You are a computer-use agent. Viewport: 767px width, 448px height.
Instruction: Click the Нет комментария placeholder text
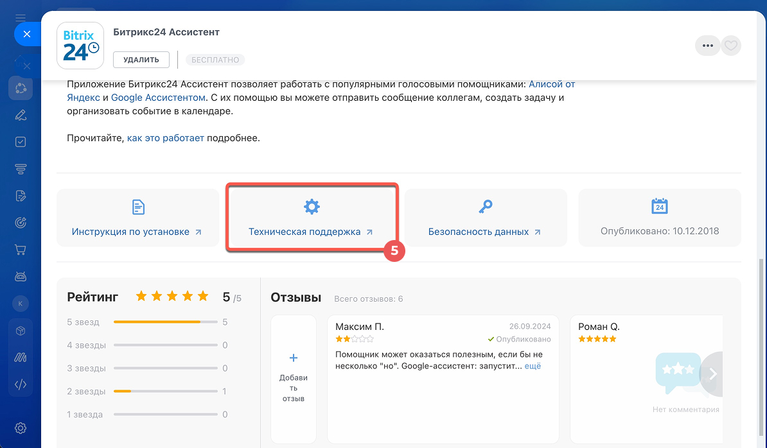(x=686, y=409)
